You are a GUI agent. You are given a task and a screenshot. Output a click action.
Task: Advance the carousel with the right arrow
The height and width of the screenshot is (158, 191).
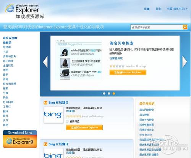tap(185, 62)
